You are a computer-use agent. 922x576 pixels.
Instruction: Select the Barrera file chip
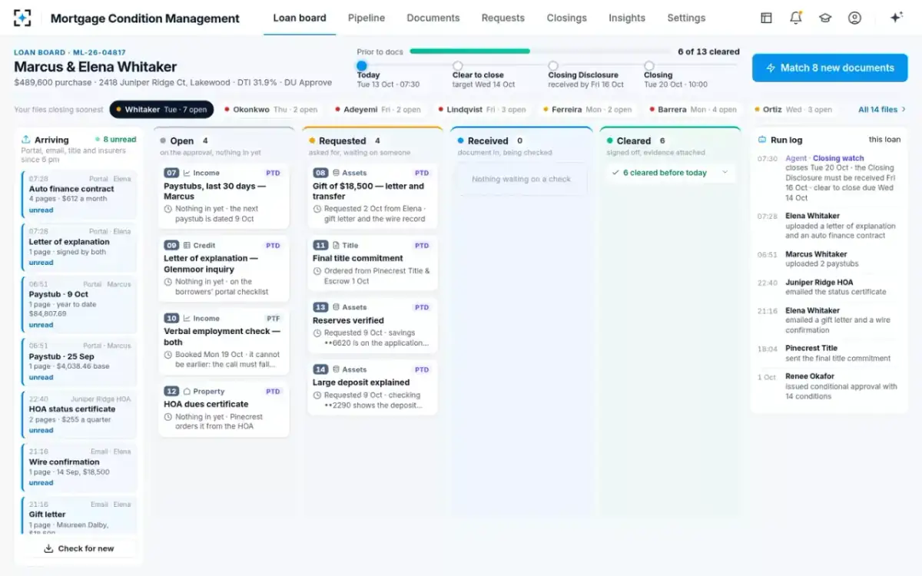point(694,110)
